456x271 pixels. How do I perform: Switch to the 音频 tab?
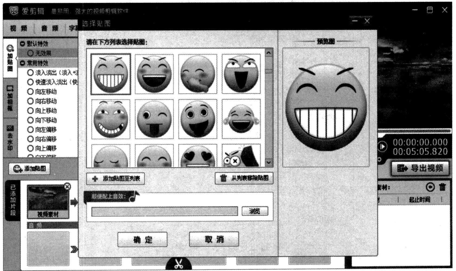50,28
